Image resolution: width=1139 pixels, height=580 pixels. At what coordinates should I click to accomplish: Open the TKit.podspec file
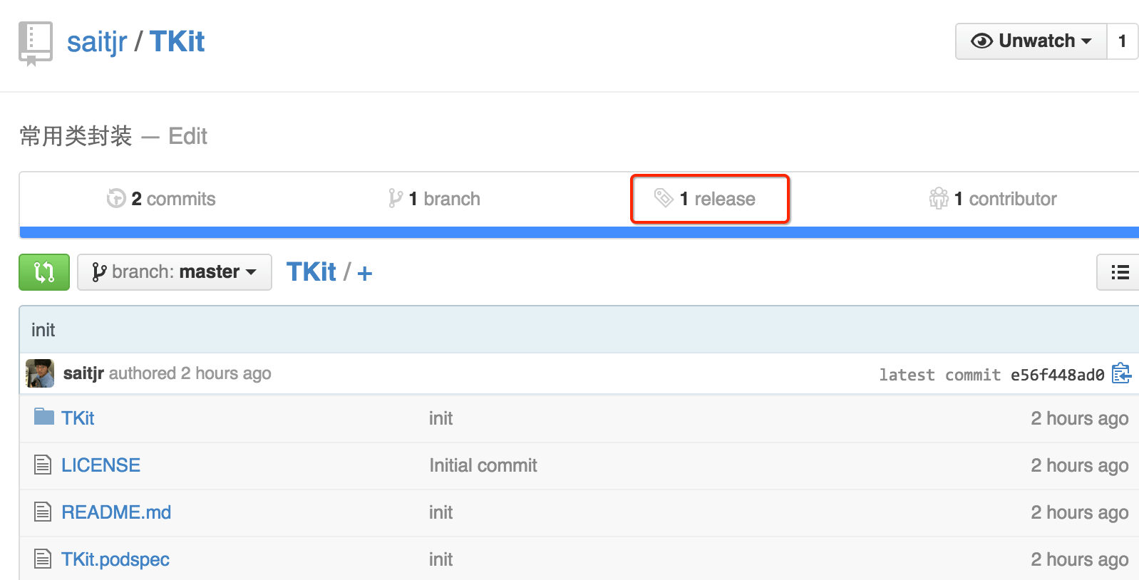[x=115, y=559]
